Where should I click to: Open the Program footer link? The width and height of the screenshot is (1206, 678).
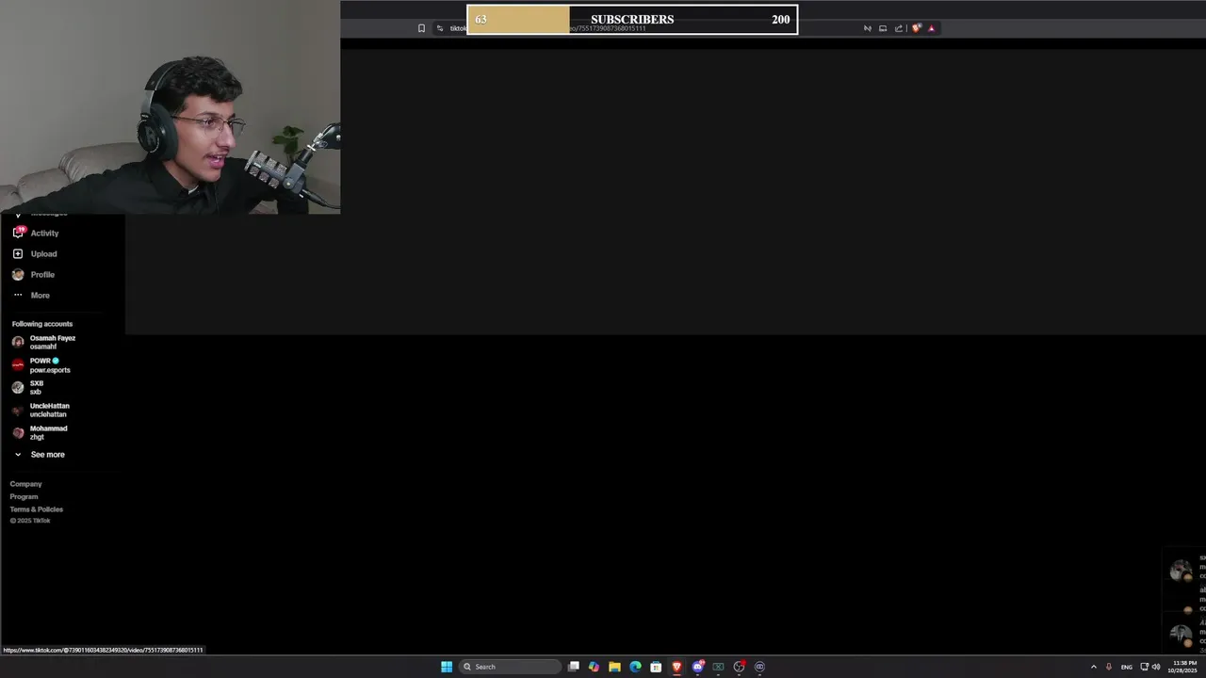pos(24,496)
